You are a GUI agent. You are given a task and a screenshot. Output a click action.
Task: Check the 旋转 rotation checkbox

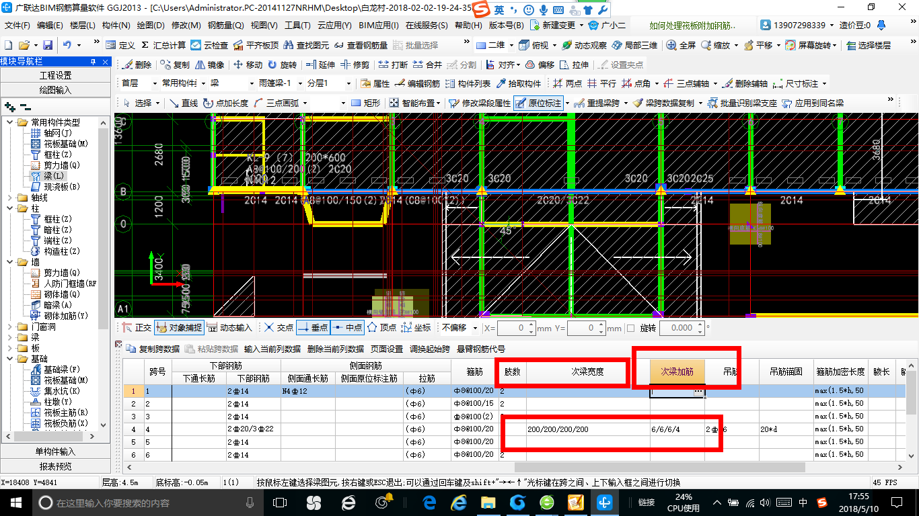pyautogui.click(x=630, y=328)
